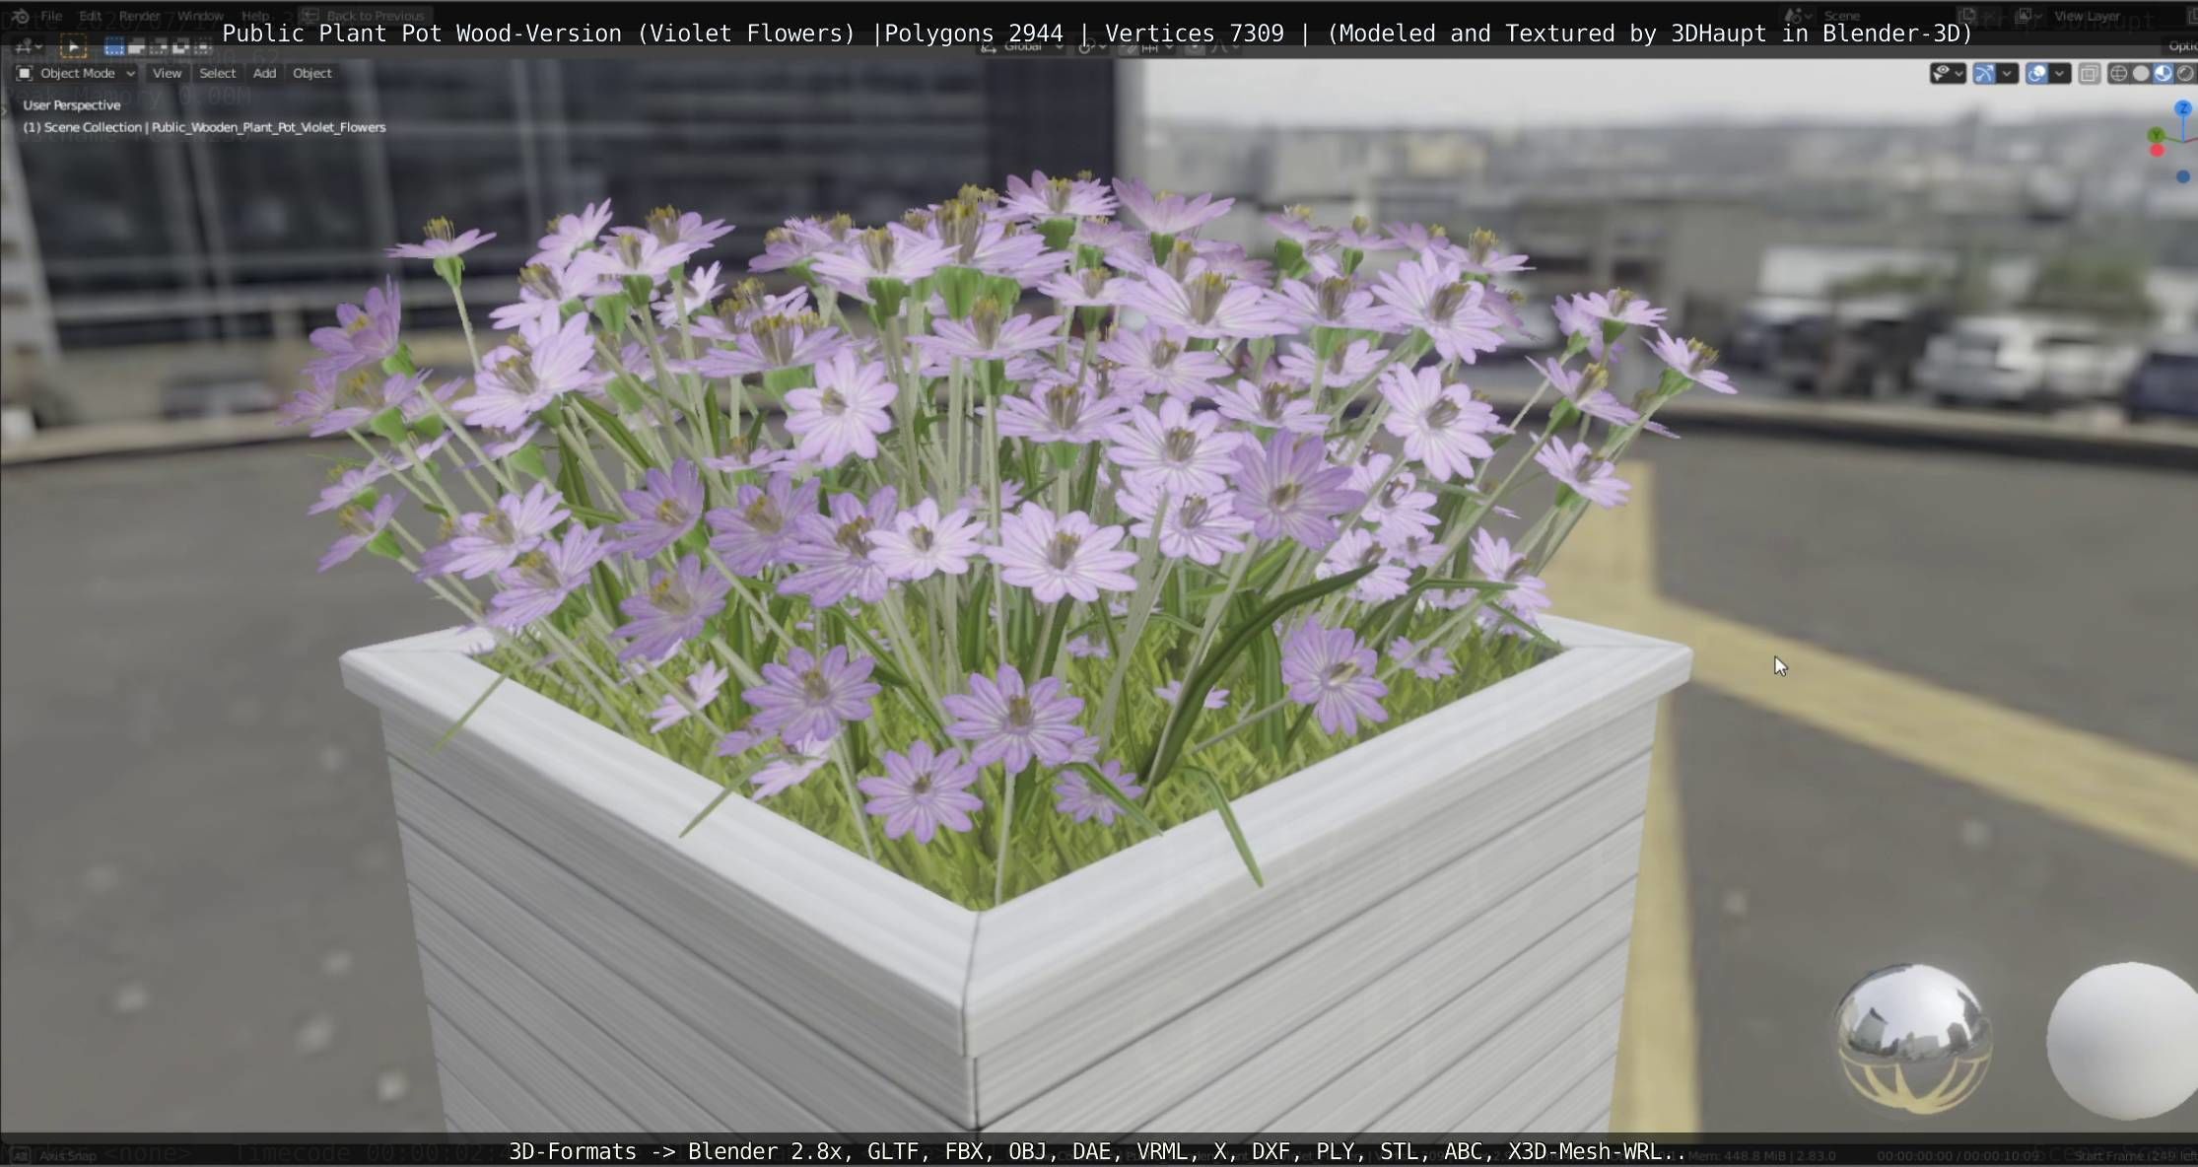Viewport: 2198px width, 1167px height.
Task: Click the red X axis gizmo handle
Action: 2157,150
